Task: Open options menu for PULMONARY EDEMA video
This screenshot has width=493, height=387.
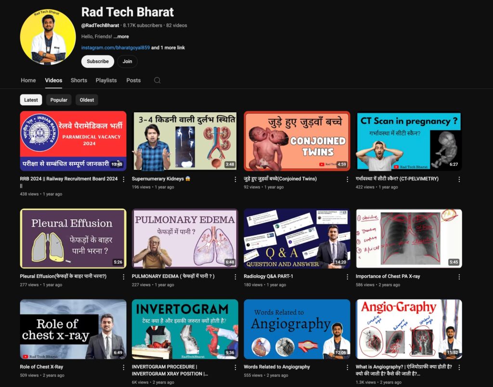Action: 235,277
